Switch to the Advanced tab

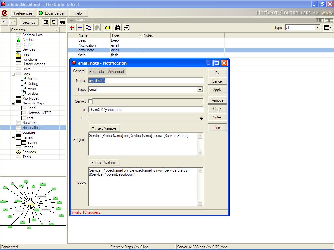point(116,71)
